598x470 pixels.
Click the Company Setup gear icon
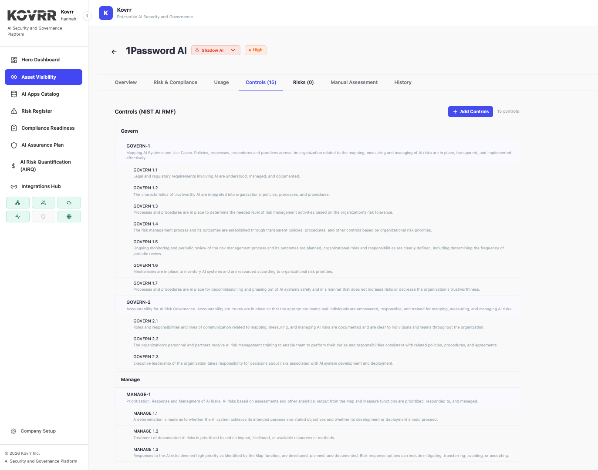(x=14, y=431)
